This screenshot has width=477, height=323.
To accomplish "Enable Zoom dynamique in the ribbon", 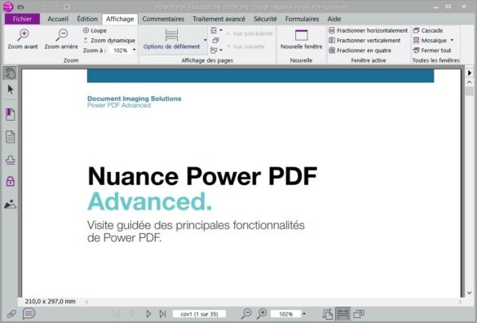I will [x=109, y=40].
